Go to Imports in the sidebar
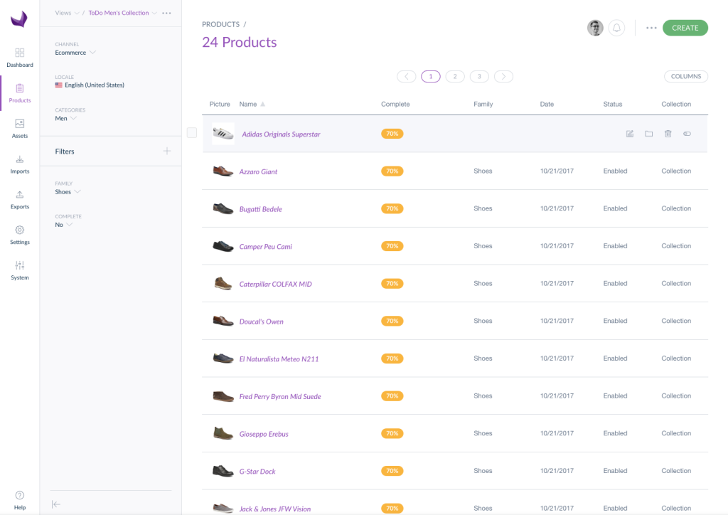 pos(20,164)
